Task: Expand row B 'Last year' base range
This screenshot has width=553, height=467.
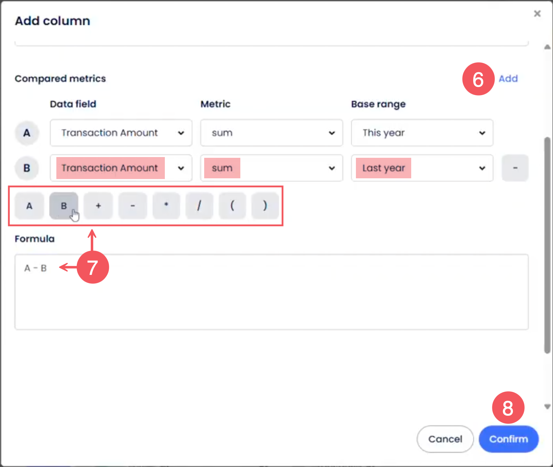Action: 422,168
